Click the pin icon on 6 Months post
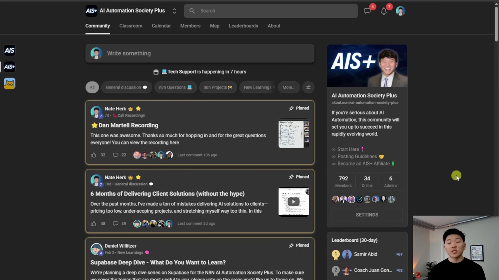The image size is (499, 280). [291, 177]
